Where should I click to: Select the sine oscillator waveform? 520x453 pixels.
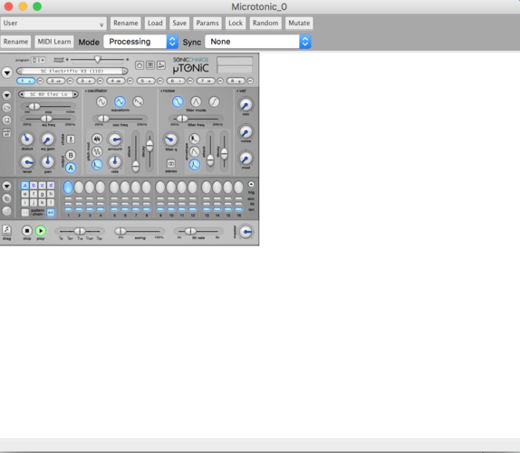click(101, 101)
